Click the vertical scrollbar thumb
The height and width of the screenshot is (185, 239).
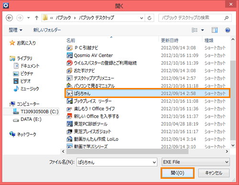click(x=233, y=100)
